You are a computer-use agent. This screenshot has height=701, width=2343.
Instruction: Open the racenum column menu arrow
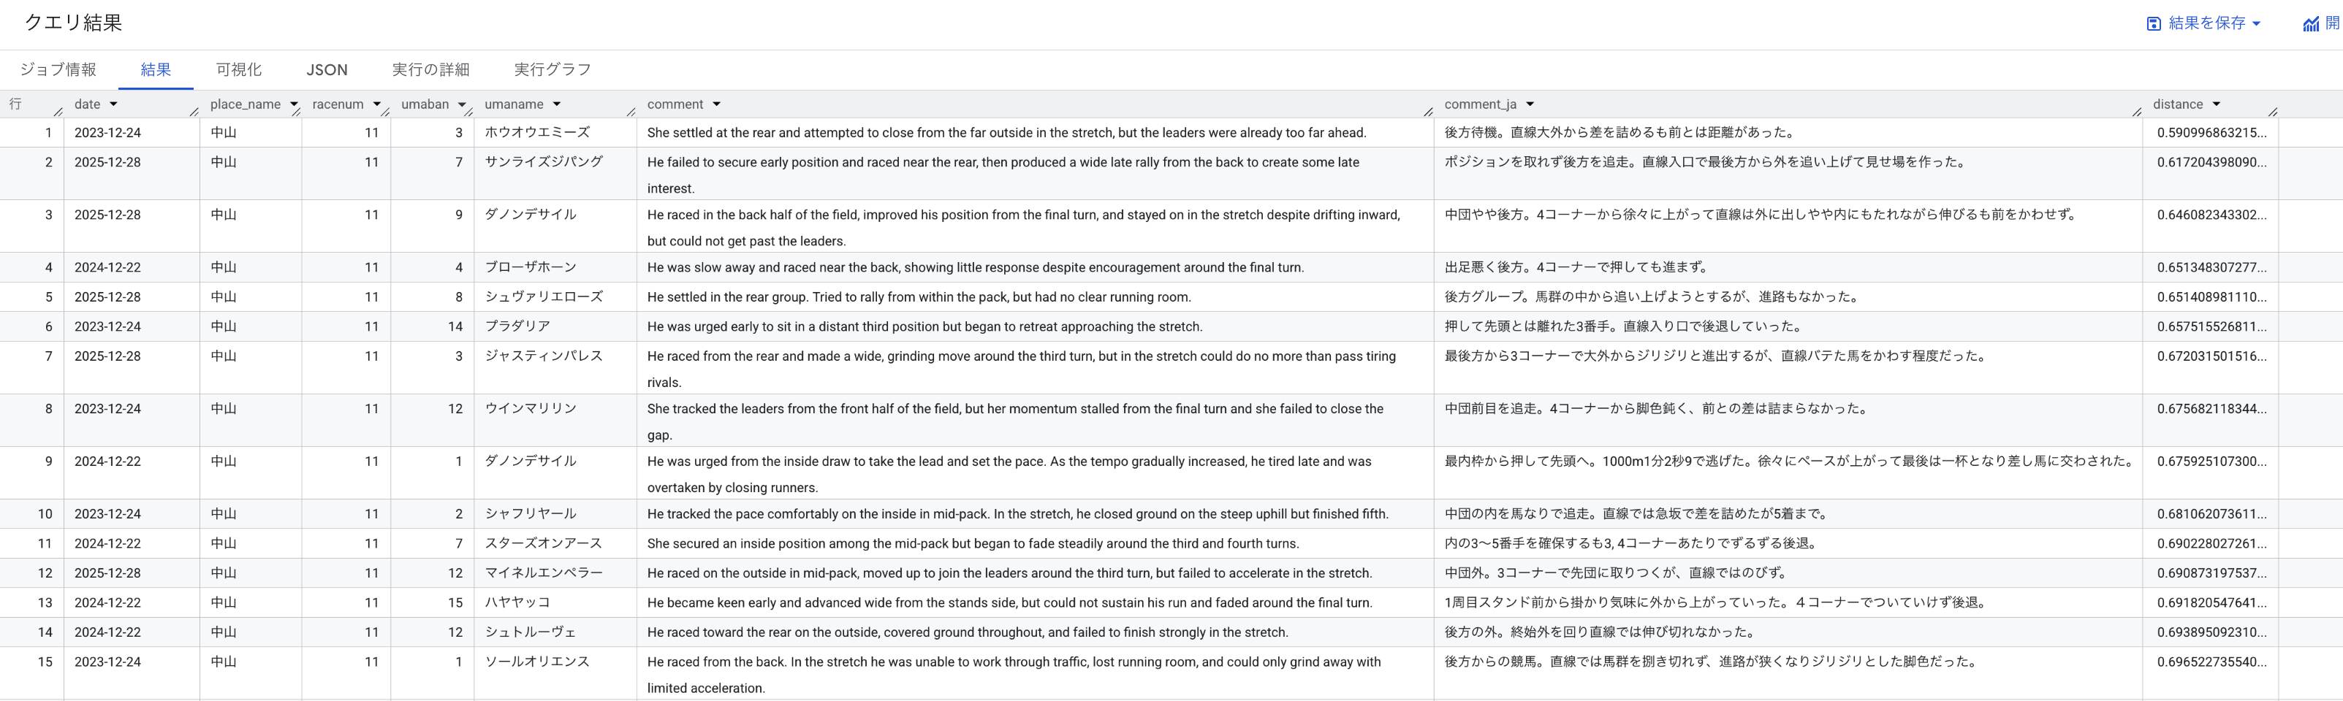click(376, 104)
